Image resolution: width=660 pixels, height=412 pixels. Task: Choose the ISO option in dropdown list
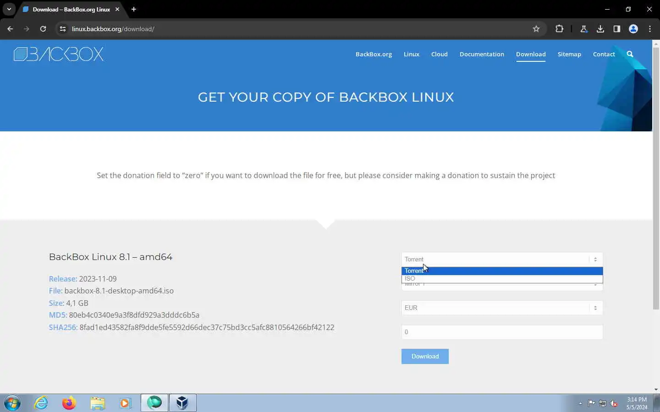tap(502, 278)
